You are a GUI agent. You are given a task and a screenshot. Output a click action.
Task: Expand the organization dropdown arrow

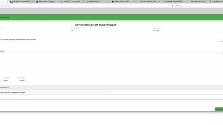click(222, 42)
